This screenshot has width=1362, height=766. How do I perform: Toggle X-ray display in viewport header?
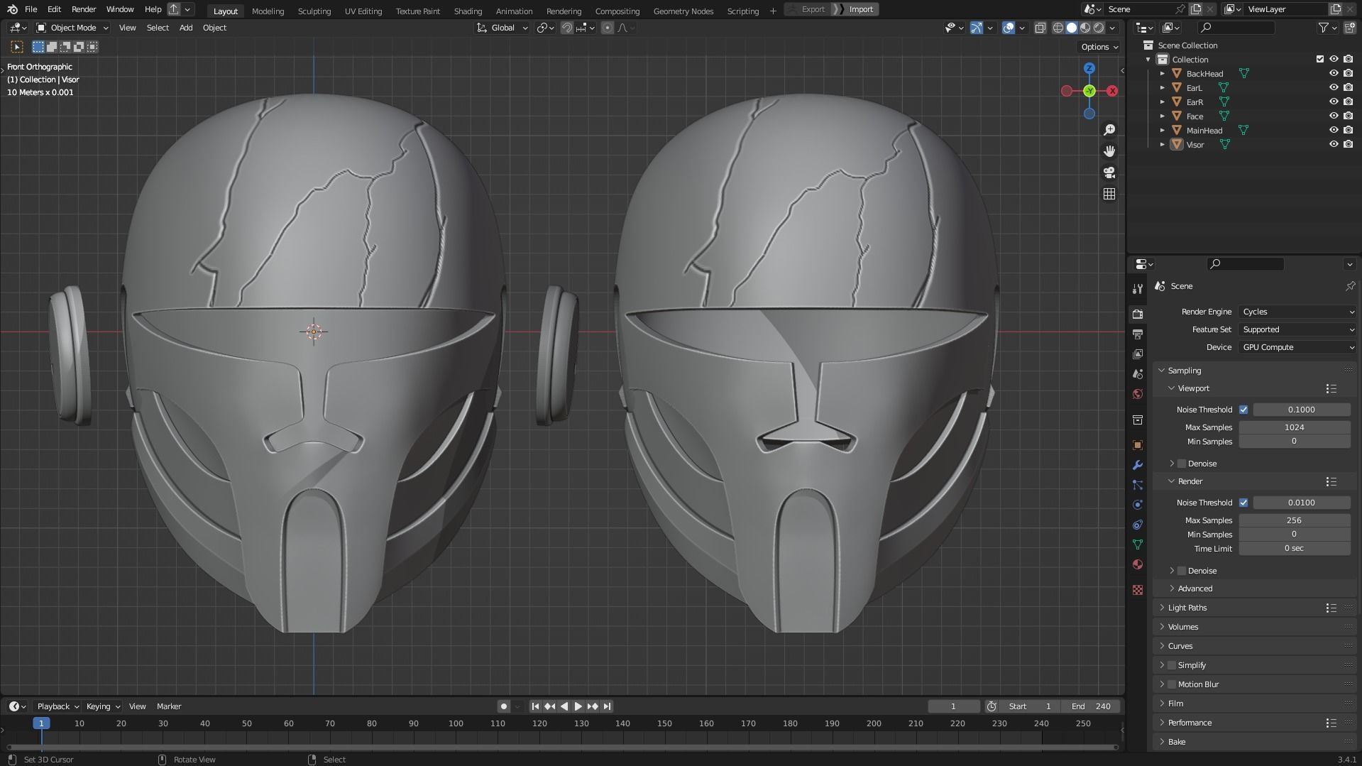pos(1040,28)
